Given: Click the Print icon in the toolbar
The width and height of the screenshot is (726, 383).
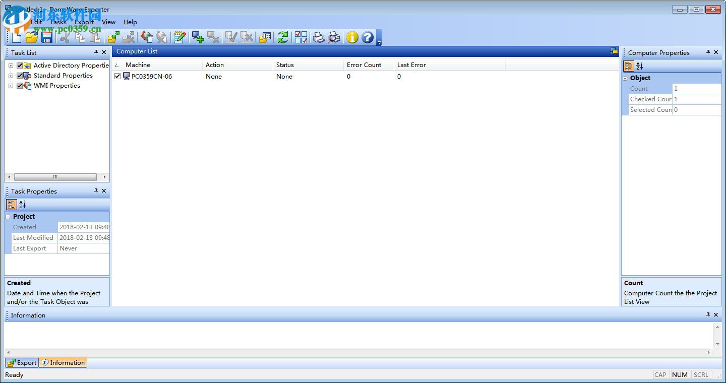Looking at the screenshot, I should [318, 37].
